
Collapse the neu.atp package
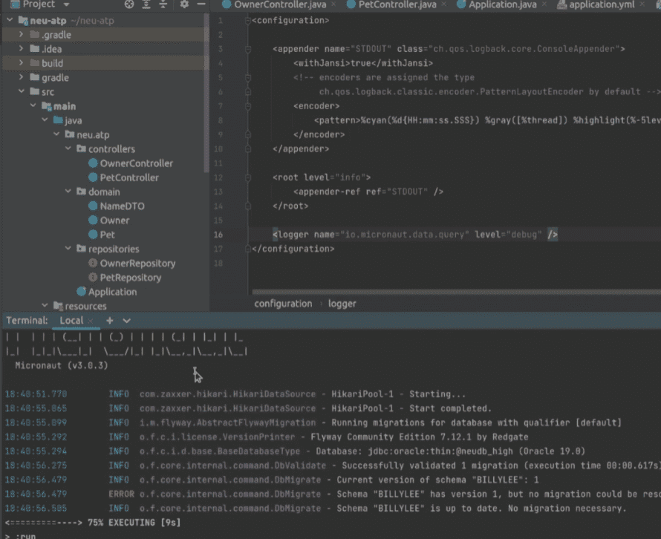point(56,134)
